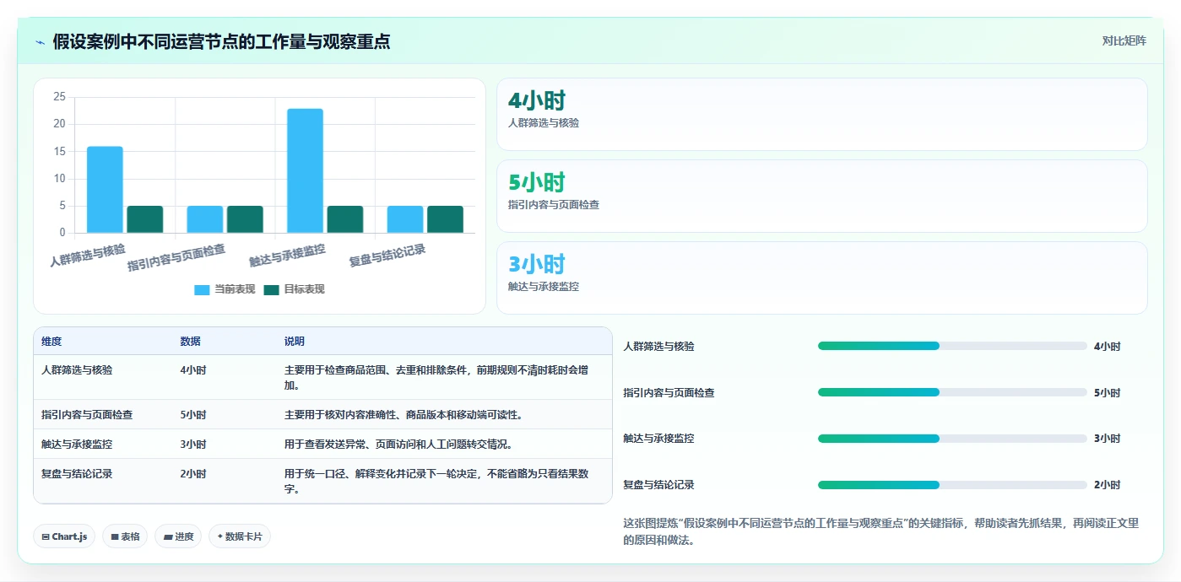1181x582 pixels.
Task: Click the 2小时 cell in the table
Action: point(192,474)
